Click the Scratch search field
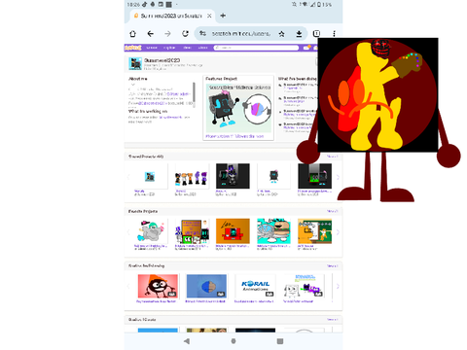Screen dimensions: 467x350 click(256, 48)
